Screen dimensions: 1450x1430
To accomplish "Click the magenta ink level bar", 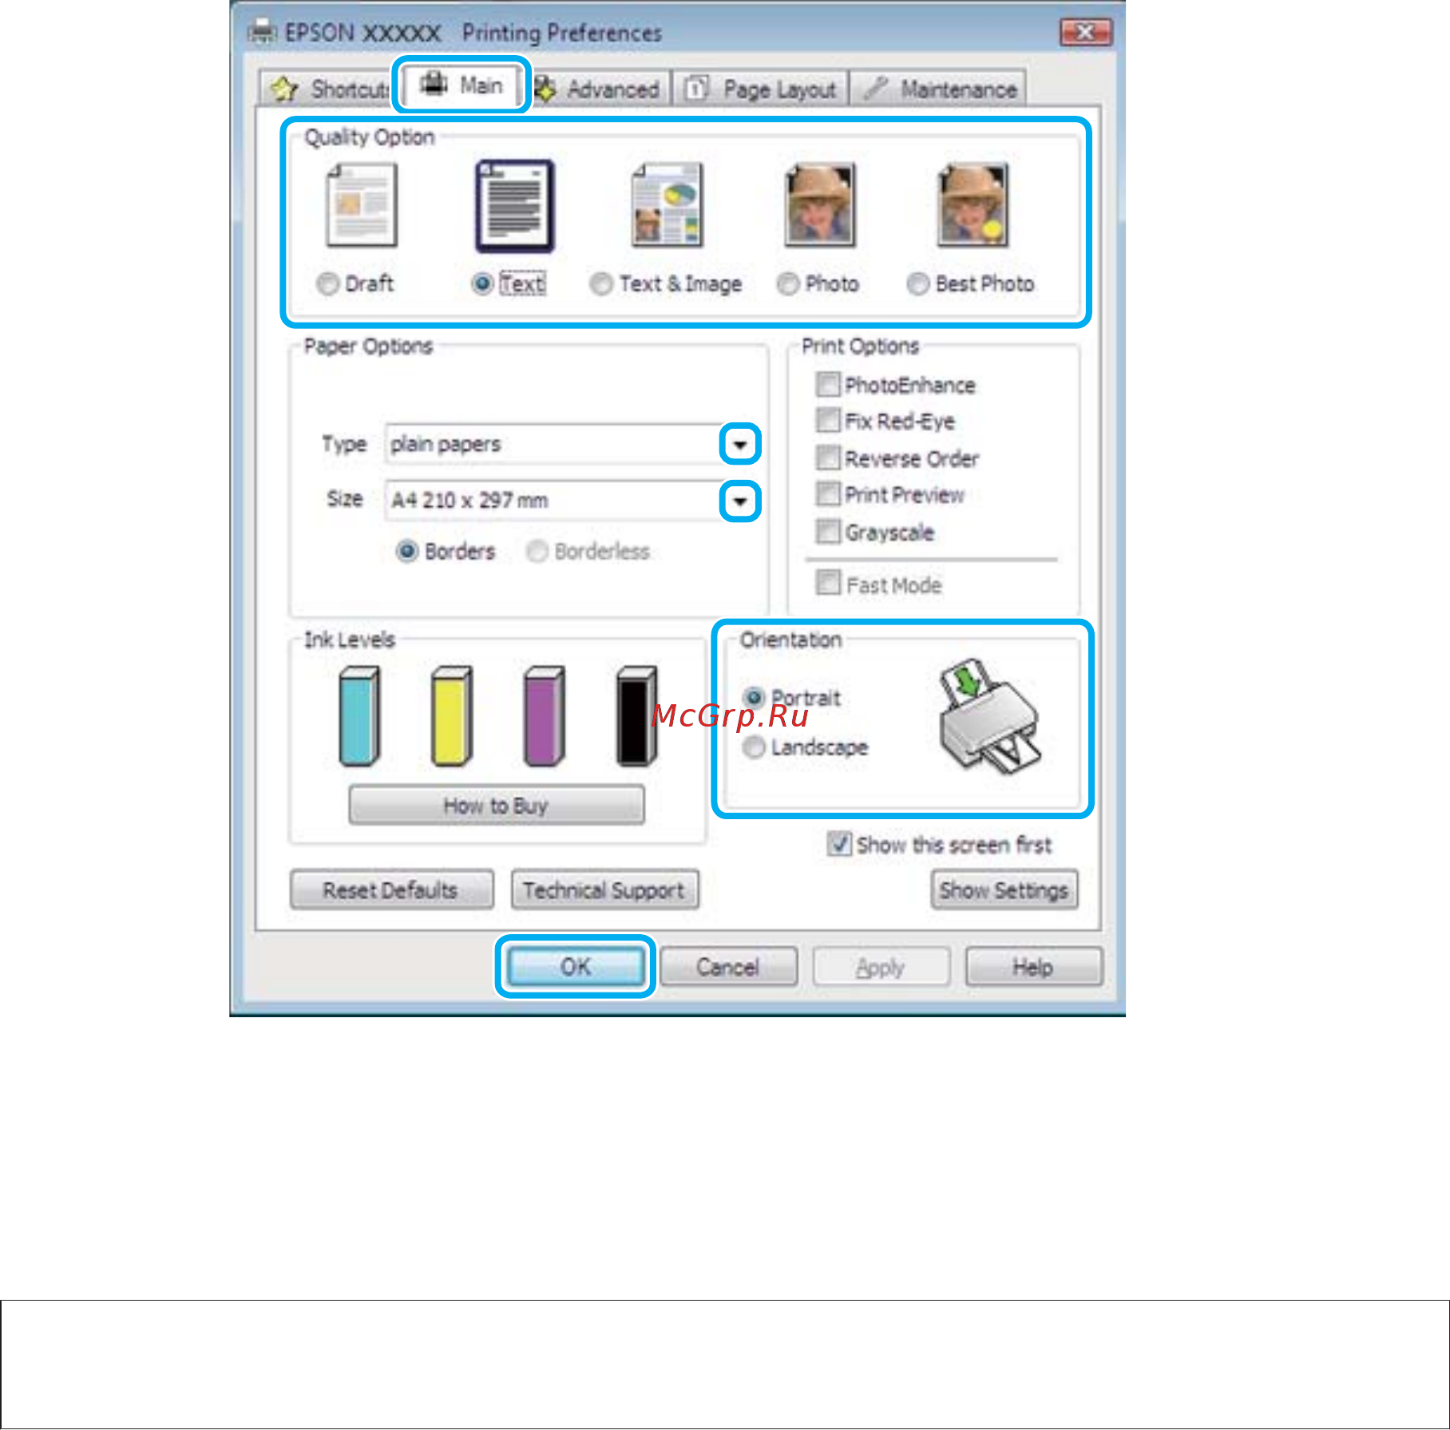I will point(545,715).
